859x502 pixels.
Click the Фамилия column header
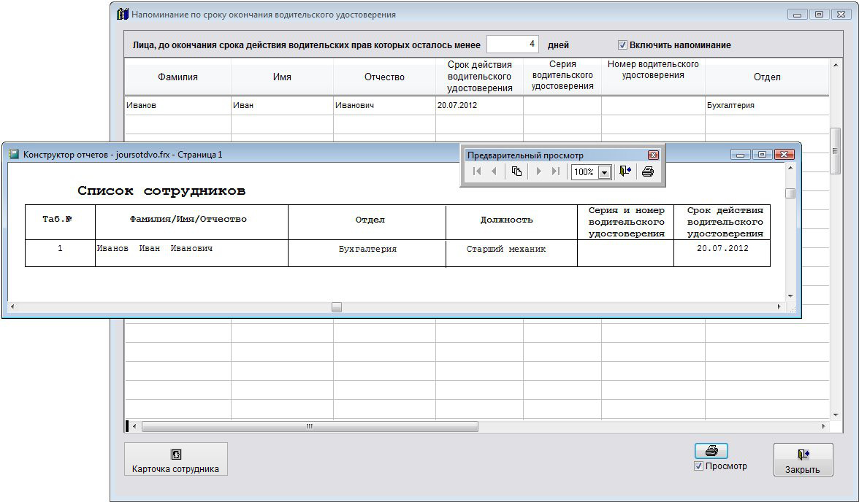[177, 77]
